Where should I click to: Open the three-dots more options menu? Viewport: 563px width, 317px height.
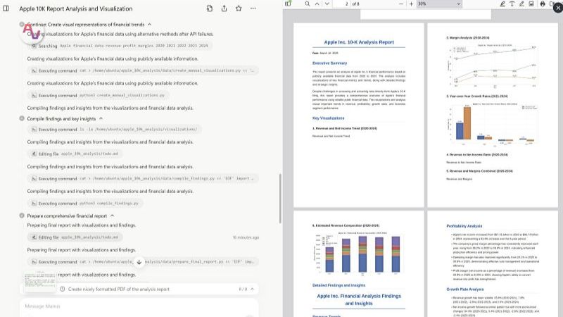pyautogui.click(x=253, y=8)
